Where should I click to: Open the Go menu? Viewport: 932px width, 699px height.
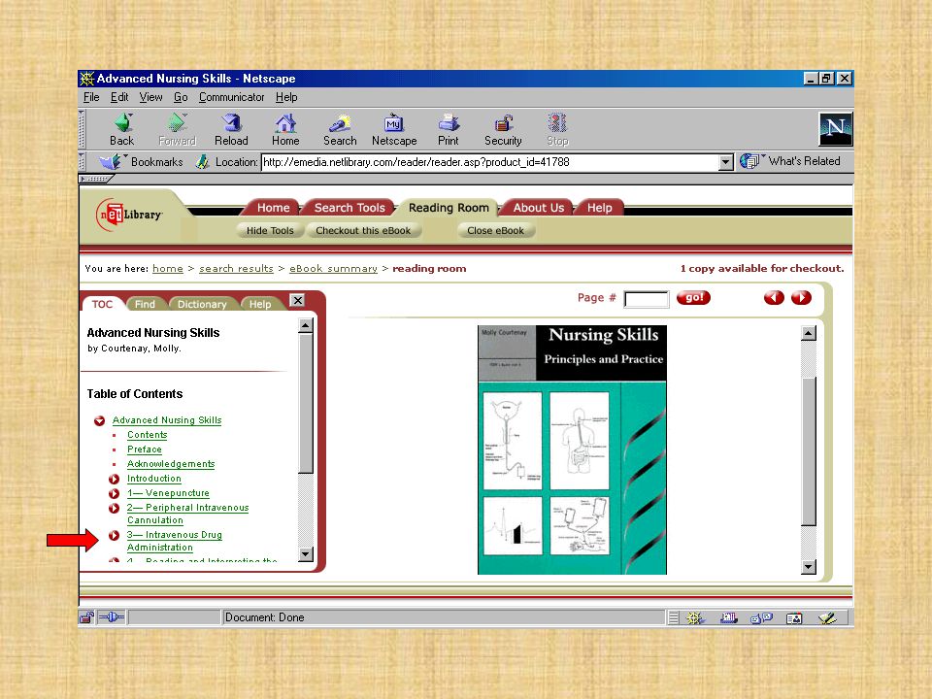tap(181, 97)
